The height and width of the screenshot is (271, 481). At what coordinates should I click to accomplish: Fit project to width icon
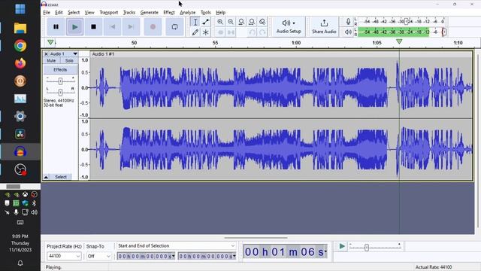[252, 22]
